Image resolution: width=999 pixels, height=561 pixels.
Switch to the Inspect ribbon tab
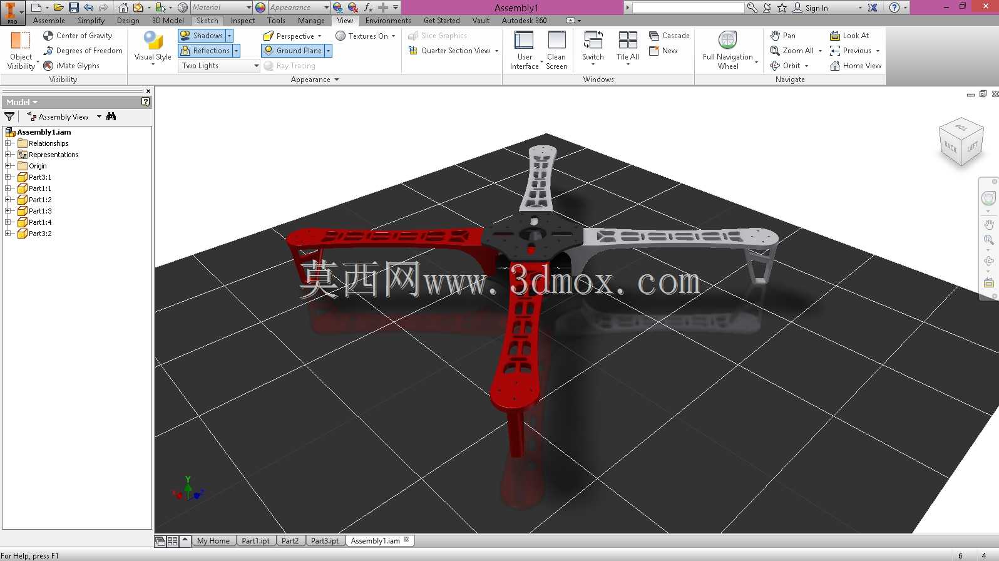pos(243,21)
